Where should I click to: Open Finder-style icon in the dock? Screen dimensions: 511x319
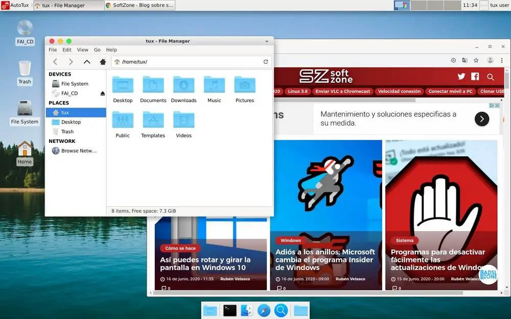(x=247, y=310)
